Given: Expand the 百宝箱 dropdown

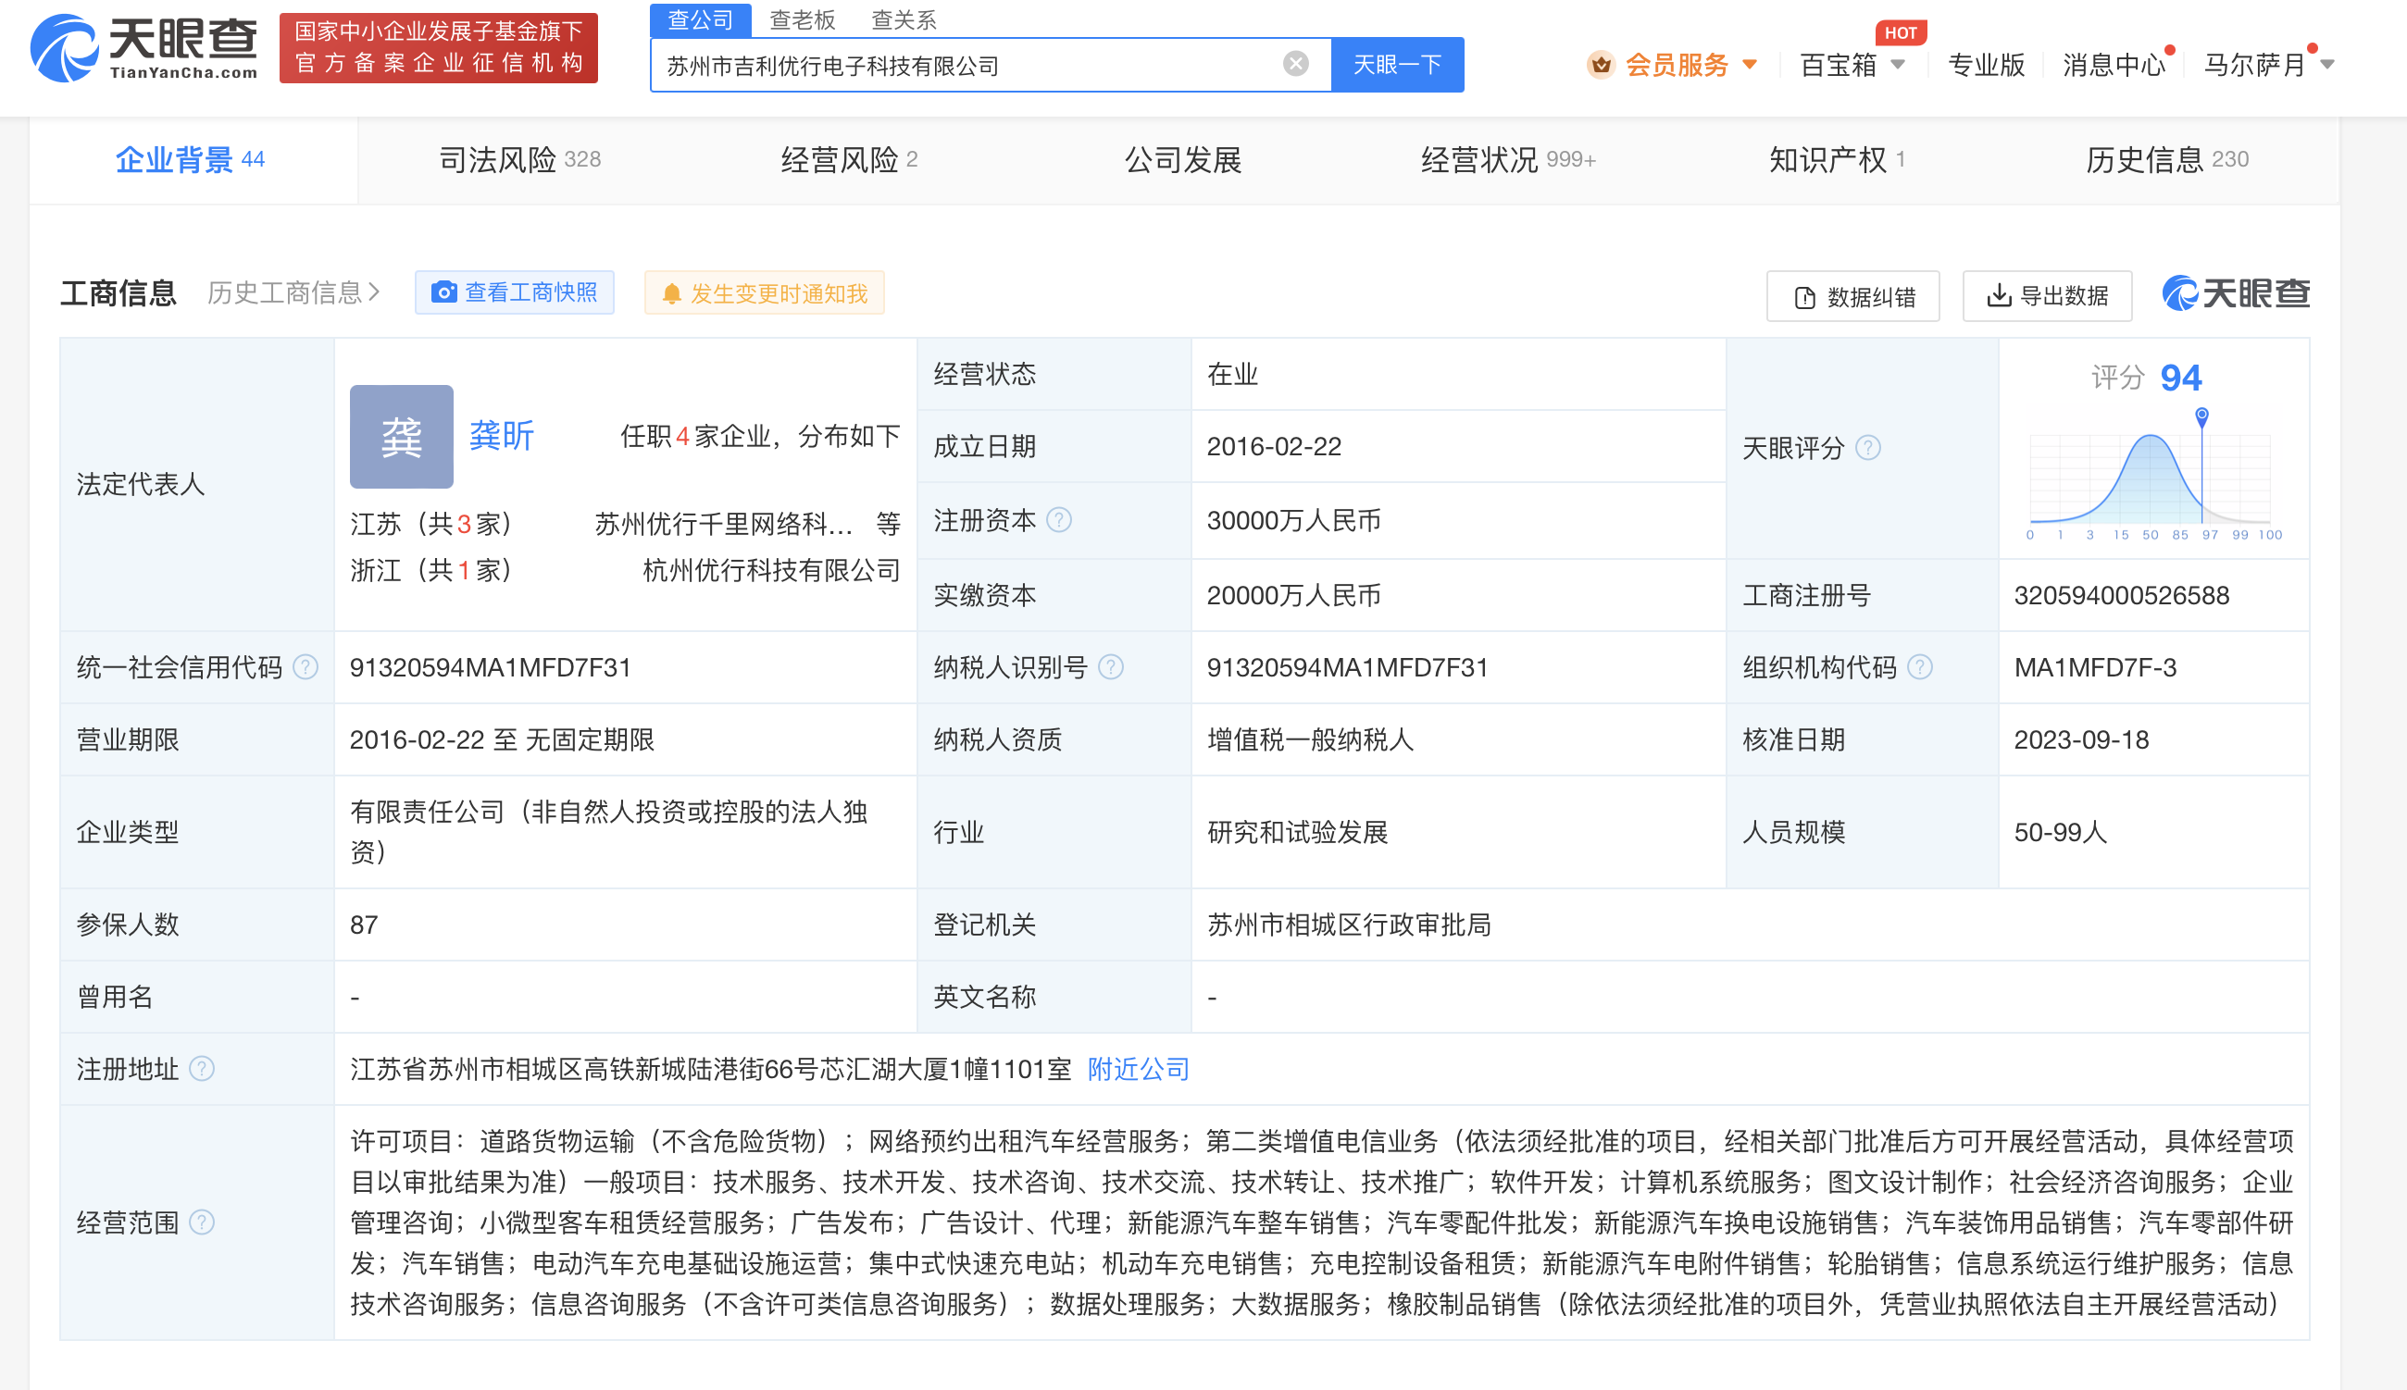Looking at the screenshot, I should click(1897, 65).
